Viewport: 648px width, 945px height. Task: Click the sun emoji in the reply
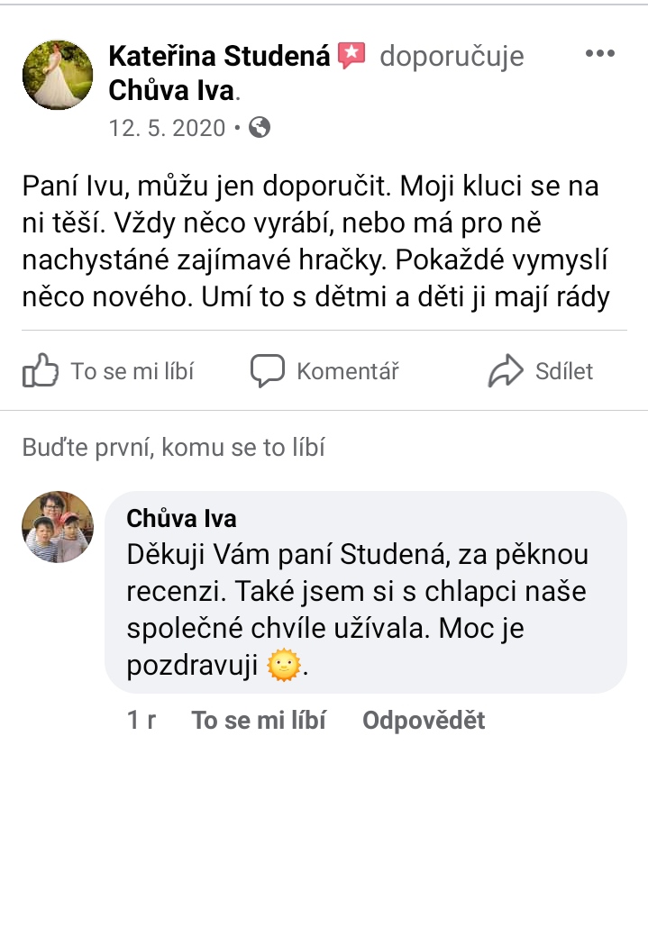click(284, 668)
